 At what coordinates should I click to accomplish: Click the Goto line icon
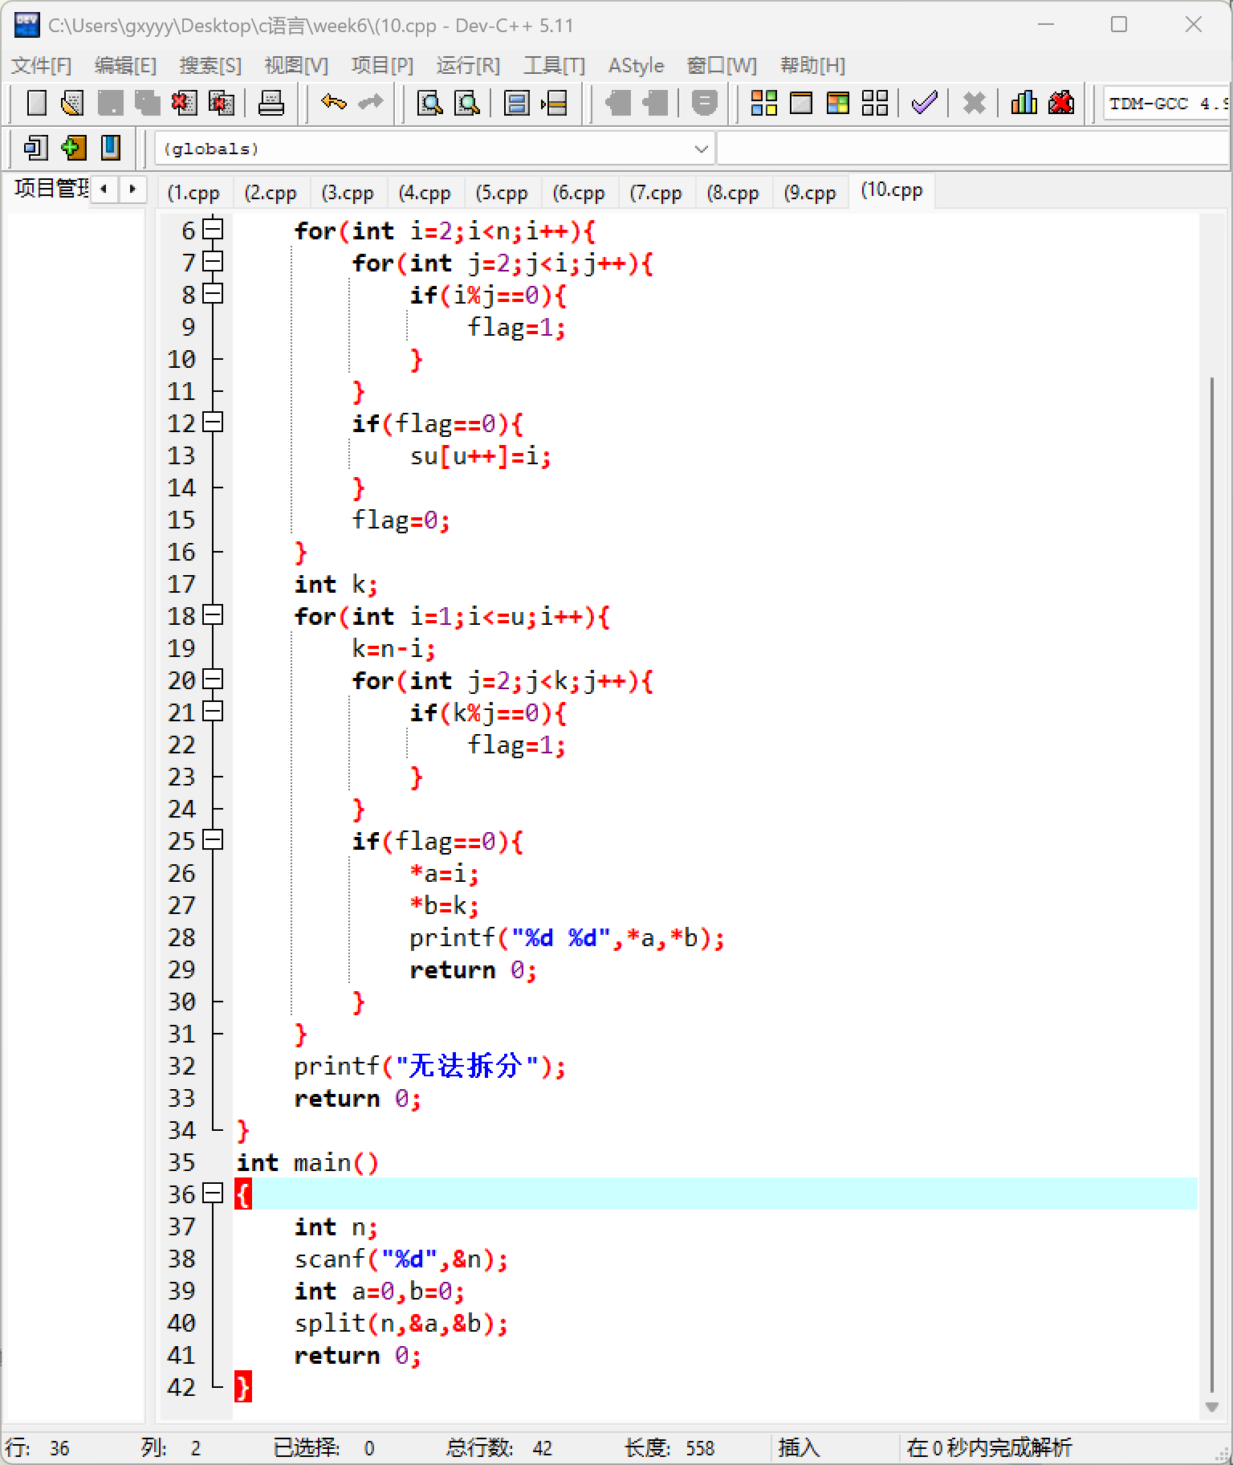point(554,103)
